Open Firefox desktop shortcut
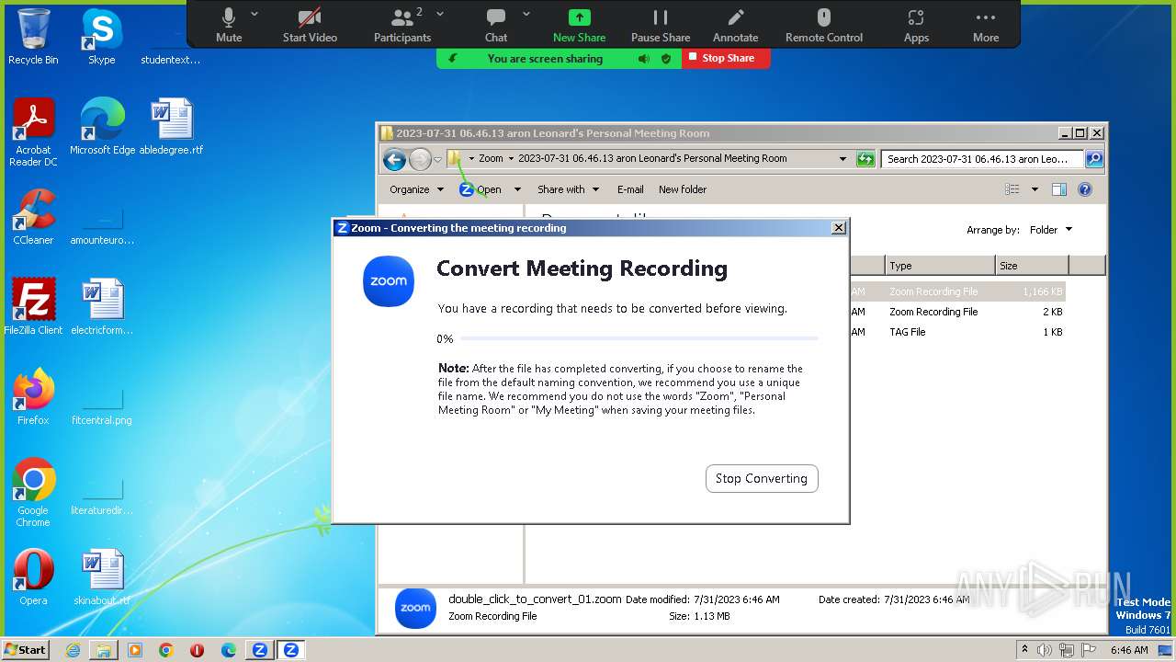This screenshot has width=1176, height=662. click(33, 396)
